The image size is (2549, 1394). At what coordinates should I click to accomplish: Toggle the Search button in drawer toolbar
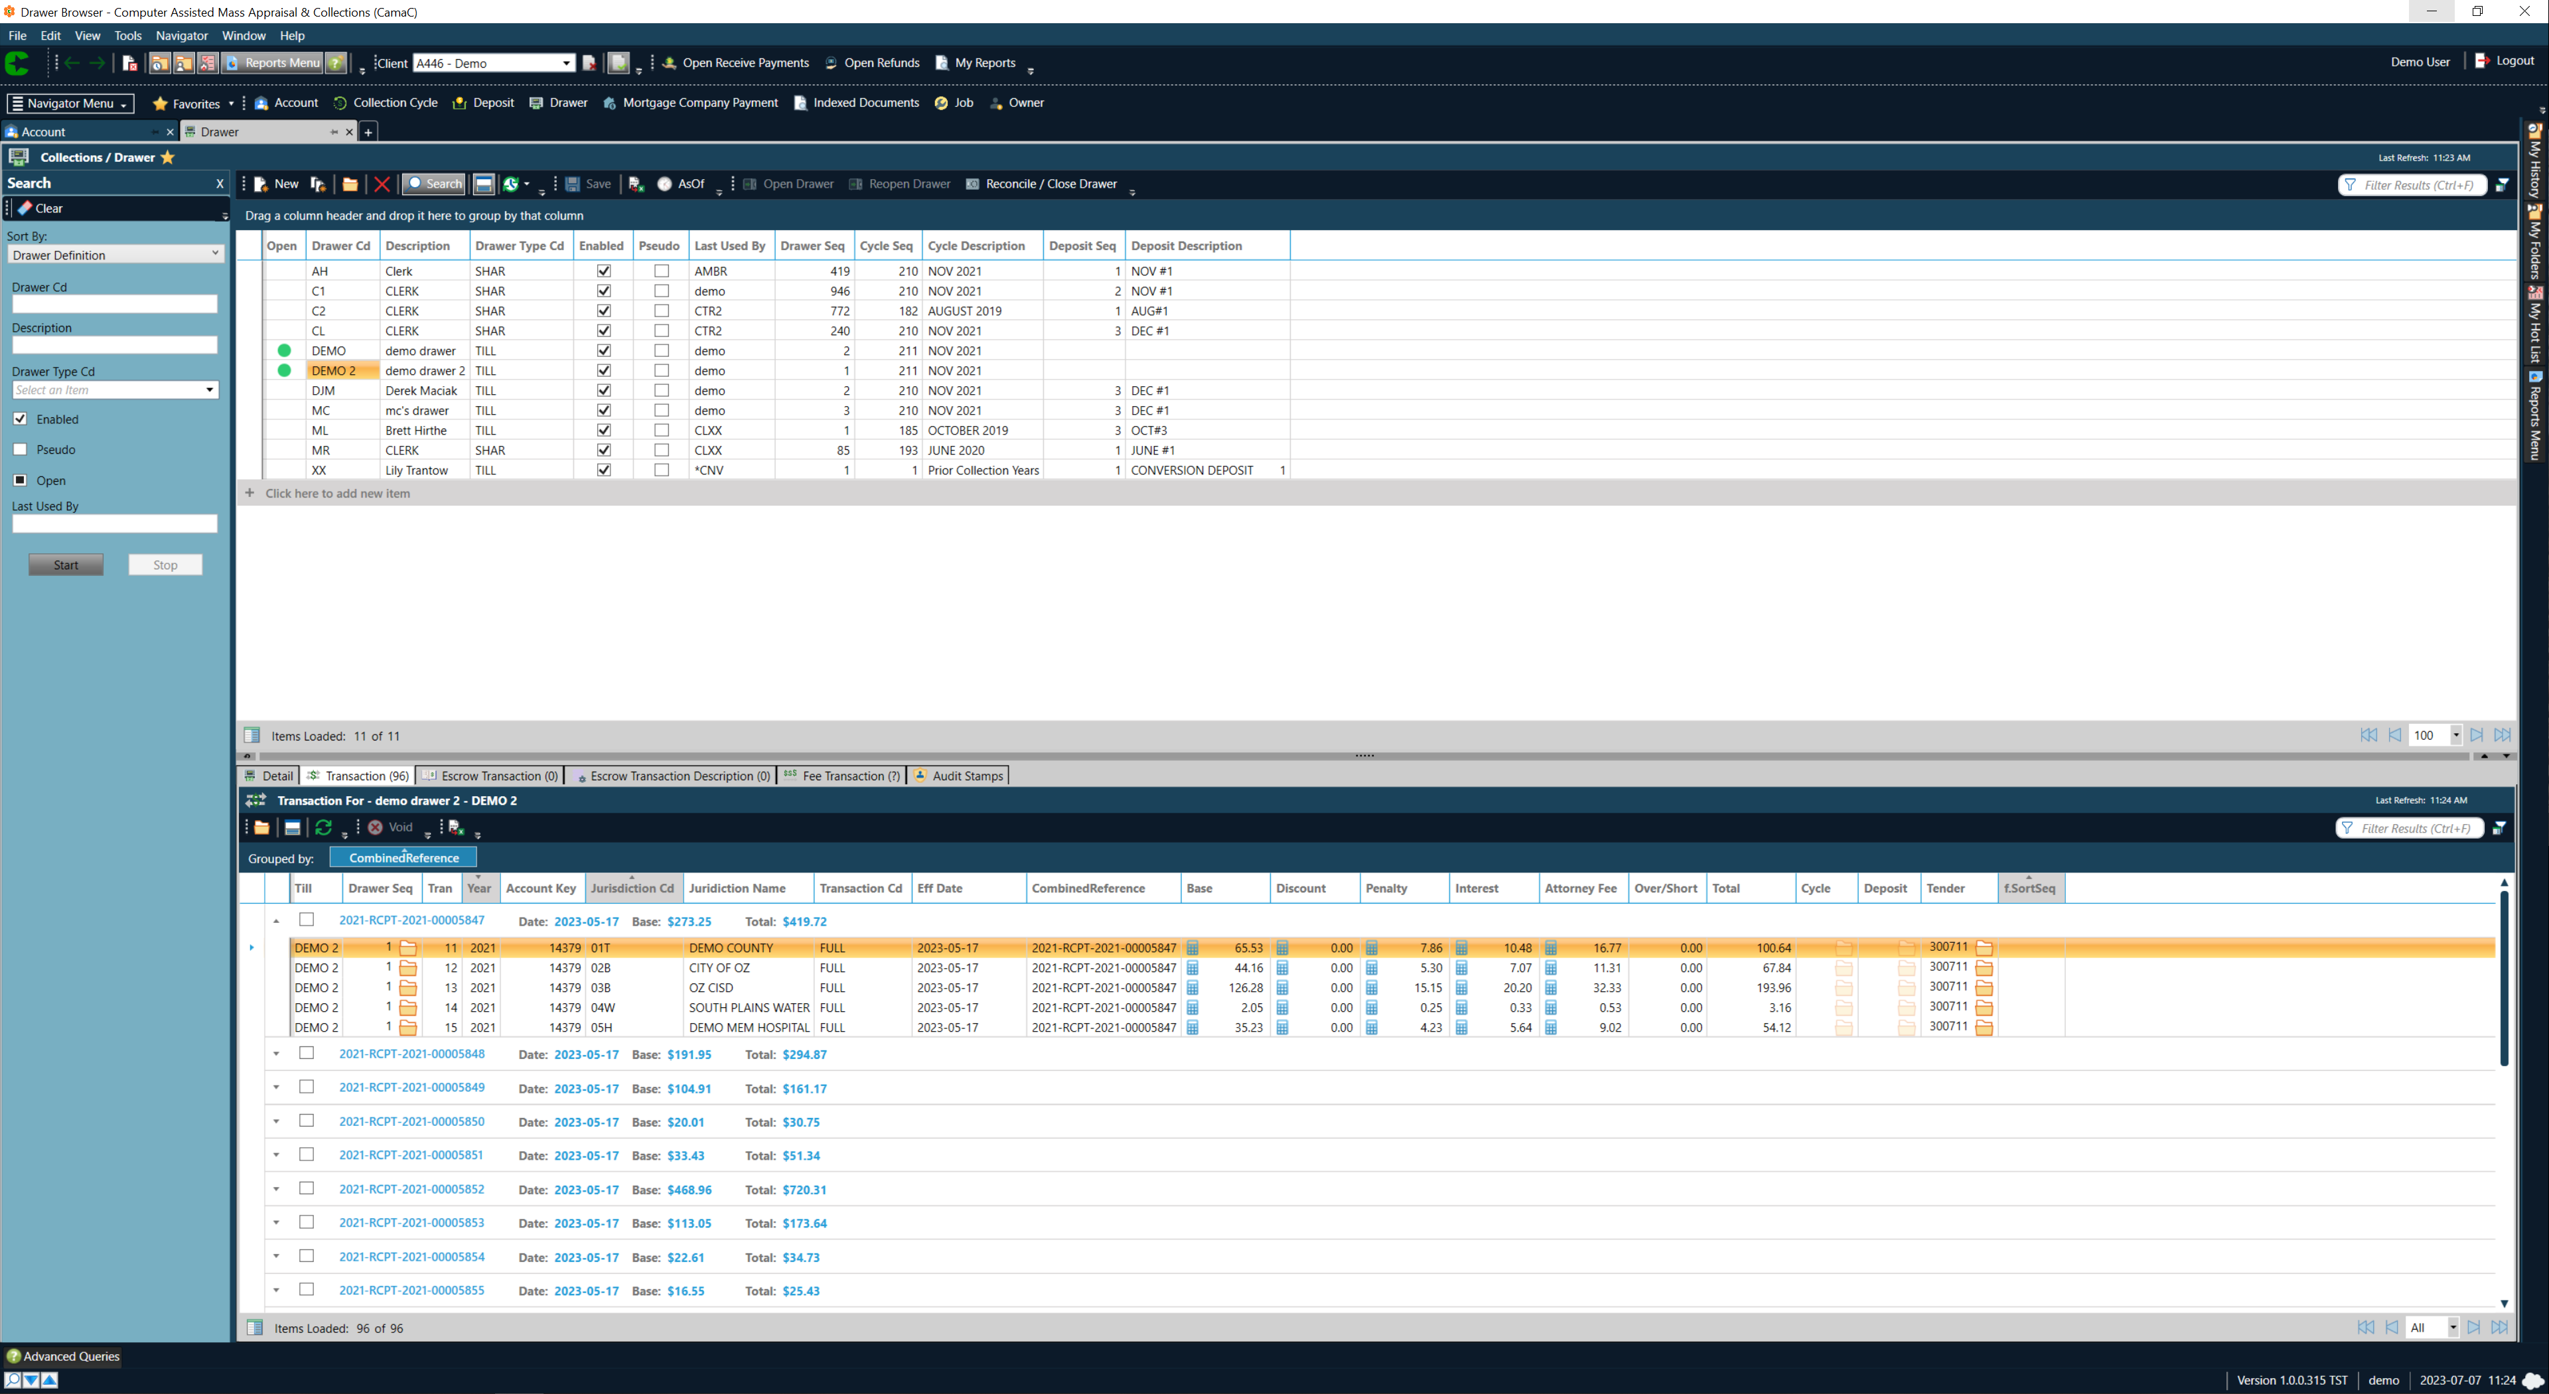[x=435, y=184]
